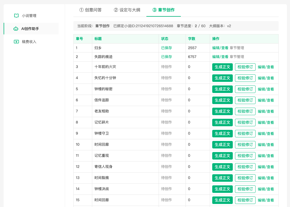The height and width of the screenshot is (207, 290).
Task: Click 生成正文 for 信件追踪
Action: (222, 100)
